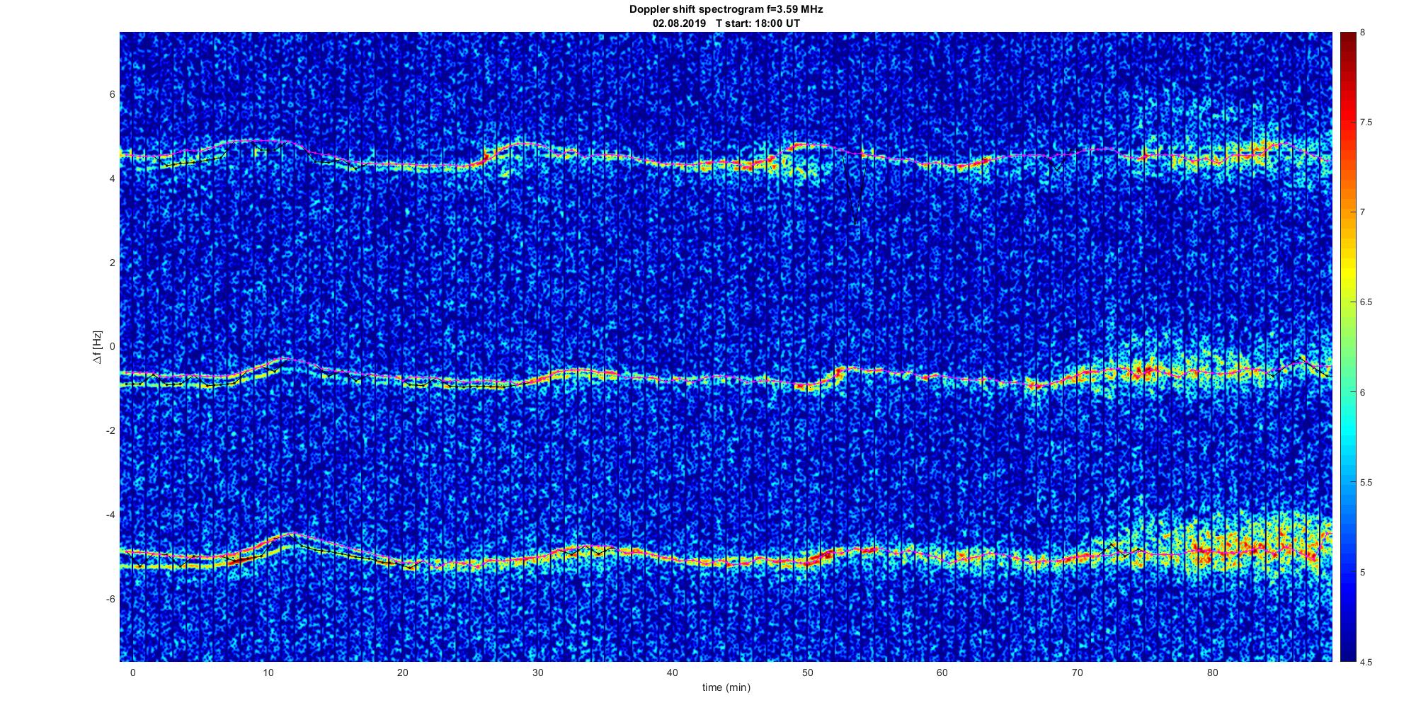Click the plot title 'Doppler shift spectrogram f=3.59 MHz'
Viewport: 1416px width, 710px height.
click(726, 10)
